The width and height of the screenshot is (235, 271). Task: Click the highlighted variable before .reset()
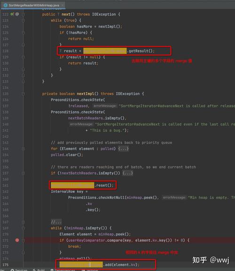point(72,185)
